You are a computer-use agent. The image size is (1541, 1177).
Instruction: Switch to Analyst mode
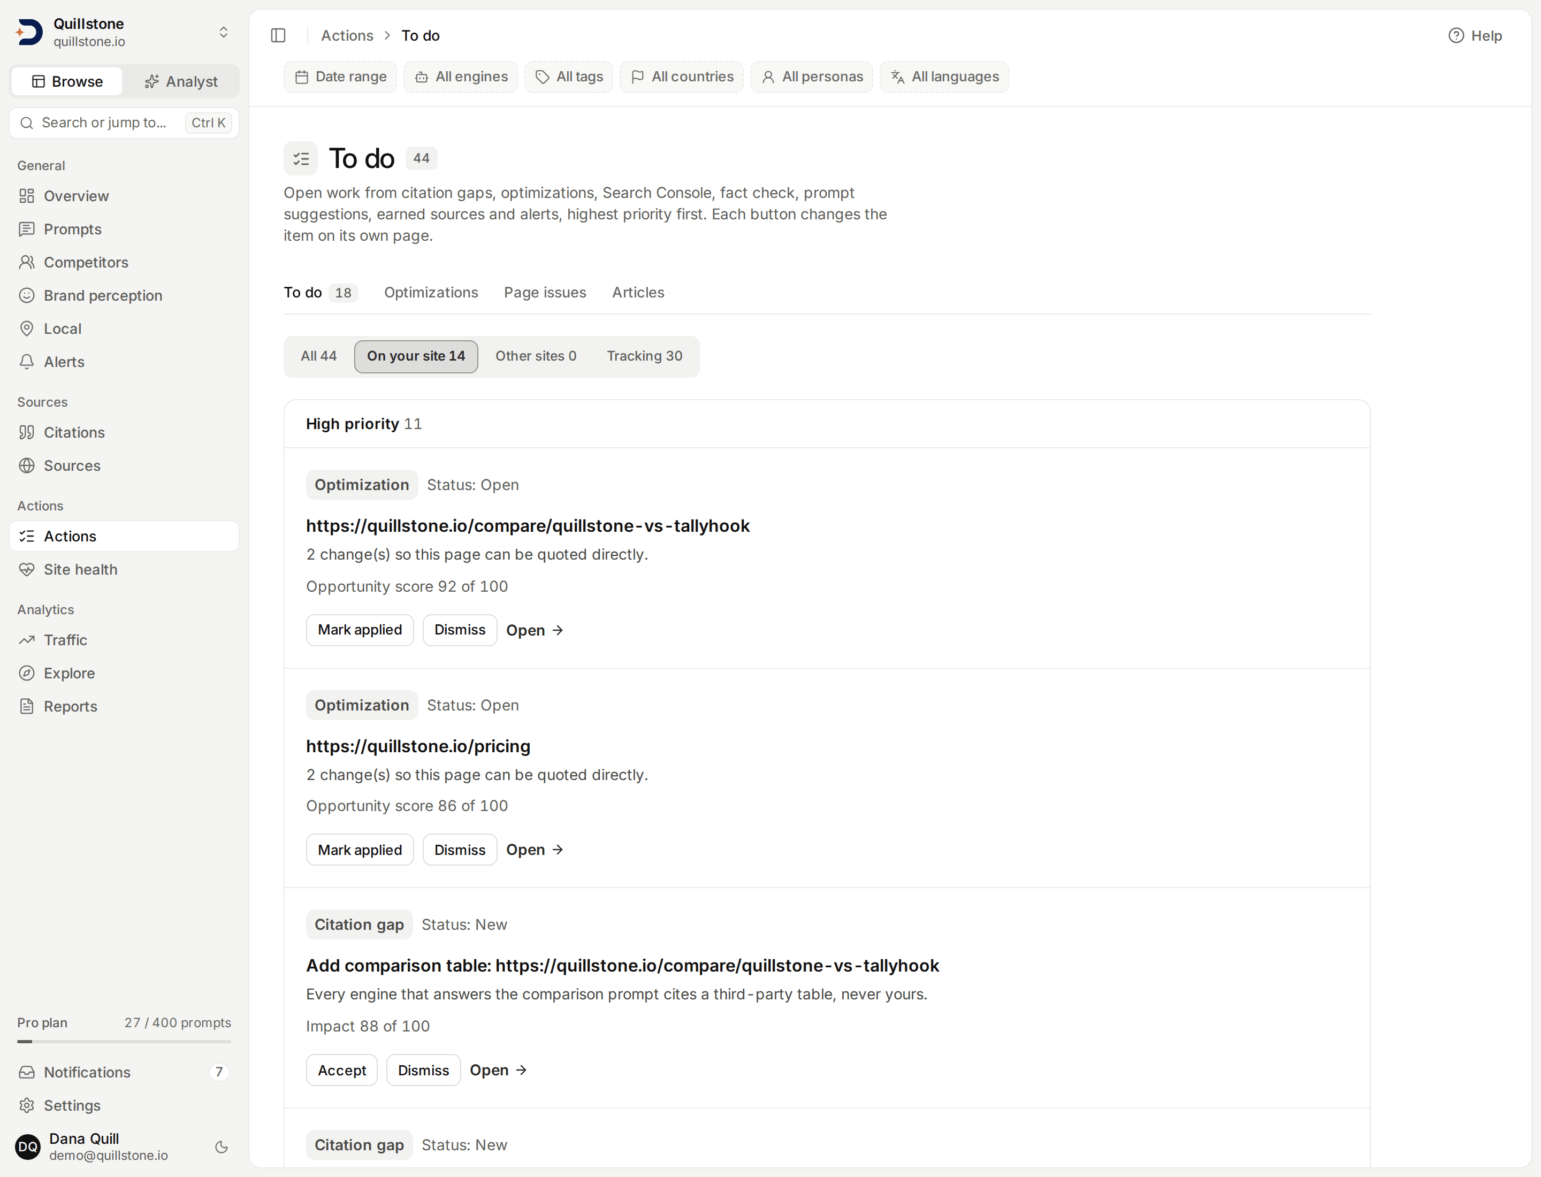point(181,82)
